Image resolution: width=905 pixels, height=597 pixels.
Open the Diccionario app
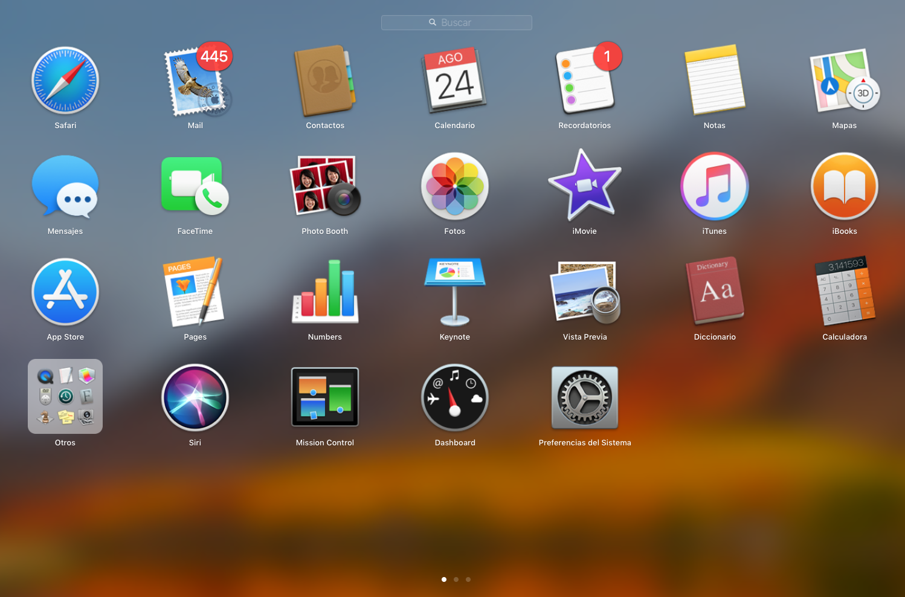click(x=715, y=292)
